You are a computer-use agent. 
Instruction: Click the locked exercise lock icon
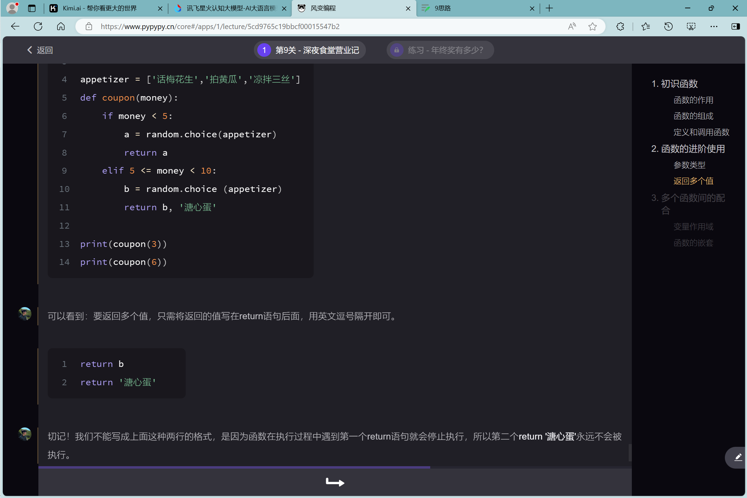coord(397,50)
